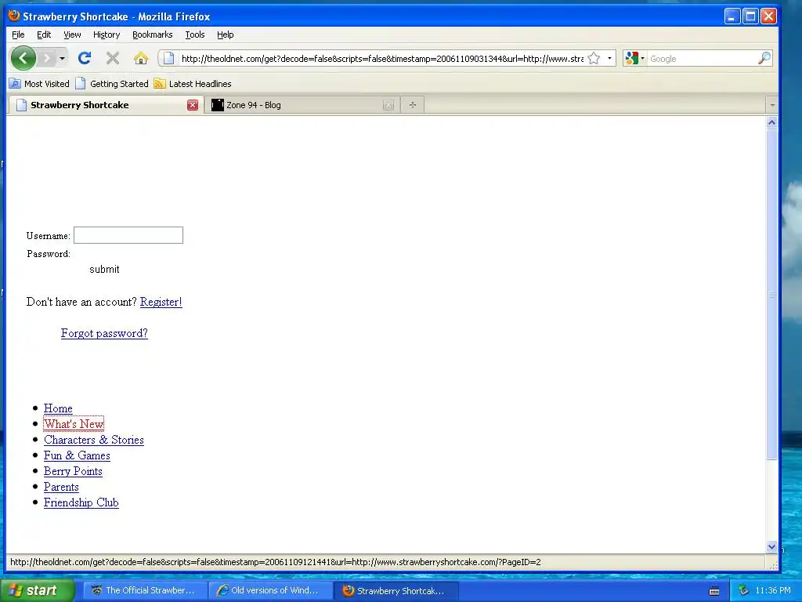Click the Forgot password? link

click(x=104, y=333)
